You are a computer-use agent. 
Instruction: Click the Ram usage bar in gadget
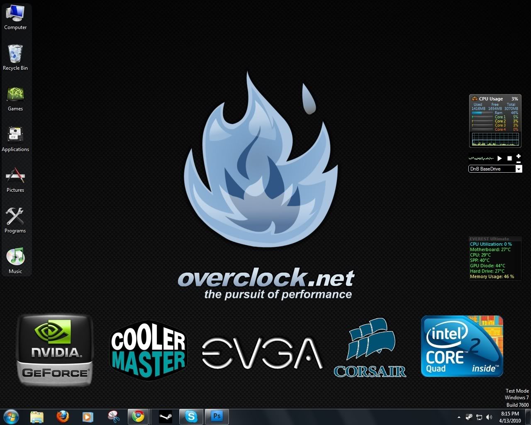pyautogui.click(x=482, y=113)
